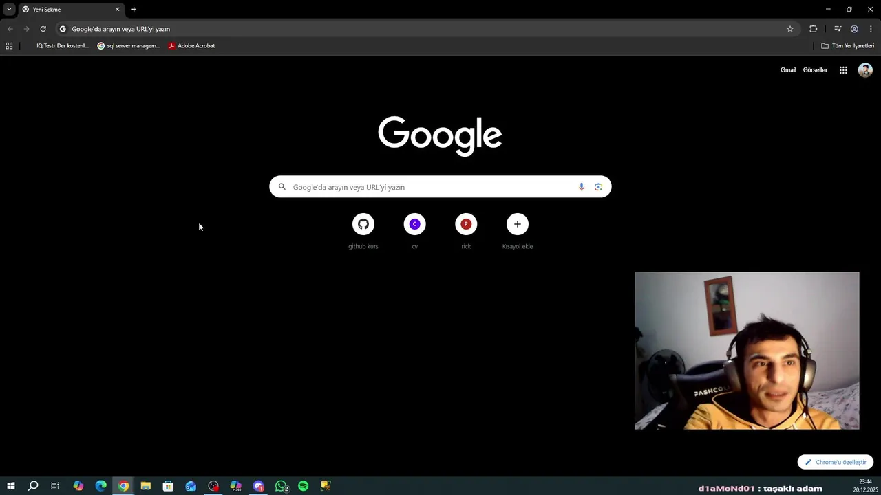Click the search magnifier in search box

click(282, 187)
